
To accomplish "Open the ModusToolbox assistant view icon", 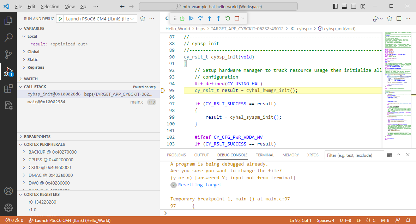I will coord(8,105).
